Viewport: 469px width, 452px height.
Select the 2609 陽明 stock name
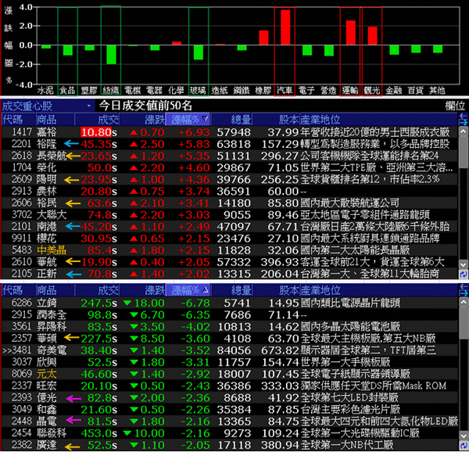pos(47,180)
